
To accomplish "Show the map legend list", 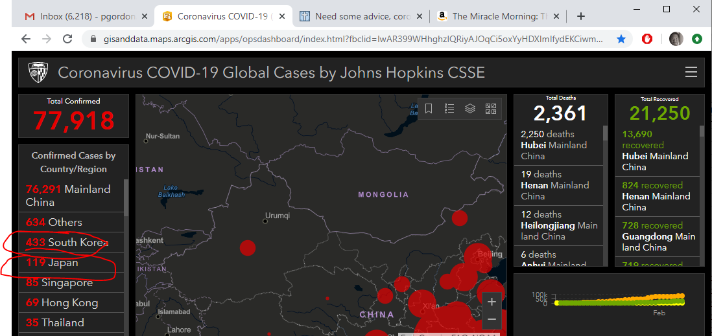I will [x=449, y=108].
